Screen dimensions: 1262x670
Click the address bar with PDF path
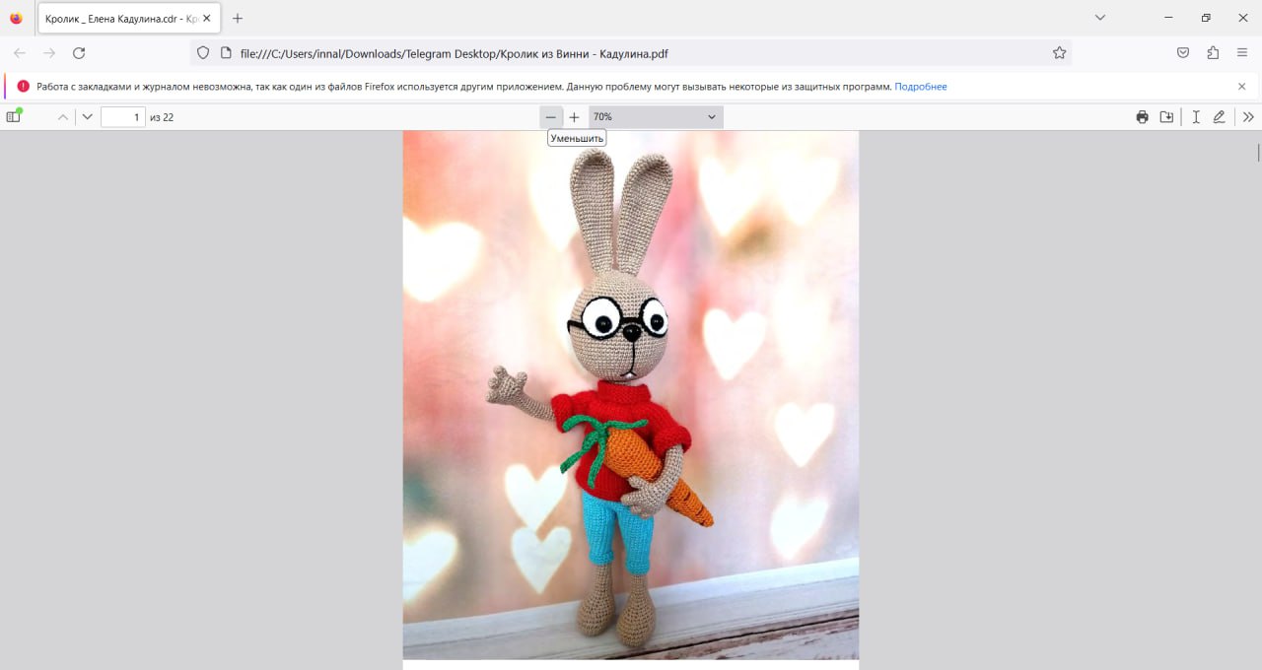coord(631,53)
